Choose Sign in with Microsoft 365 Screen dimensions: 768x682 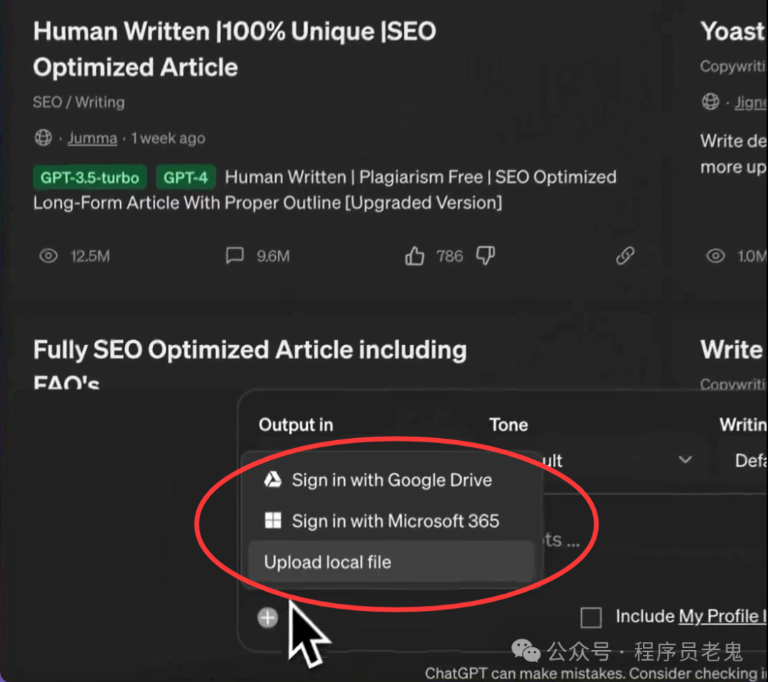[391, 521]
